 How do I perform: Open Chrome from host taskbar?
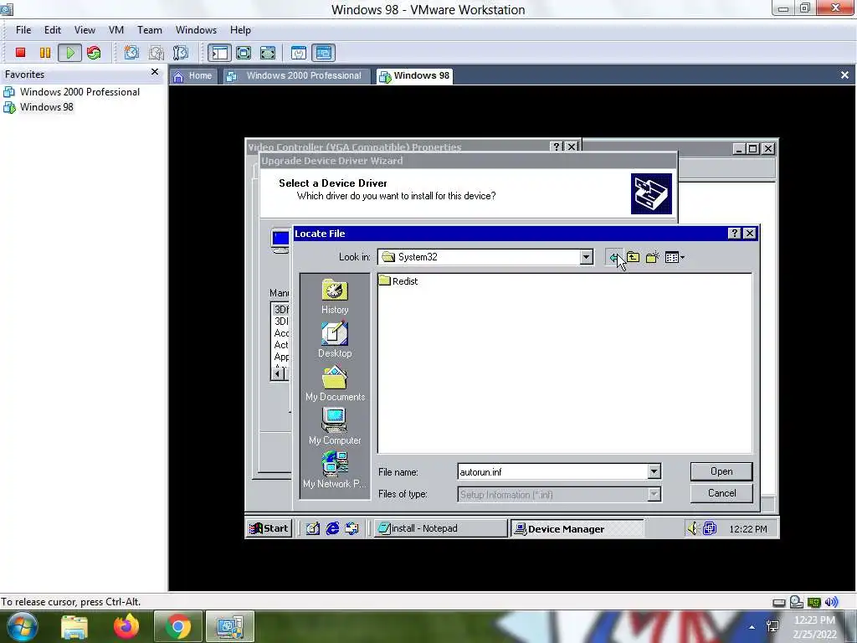178,626
